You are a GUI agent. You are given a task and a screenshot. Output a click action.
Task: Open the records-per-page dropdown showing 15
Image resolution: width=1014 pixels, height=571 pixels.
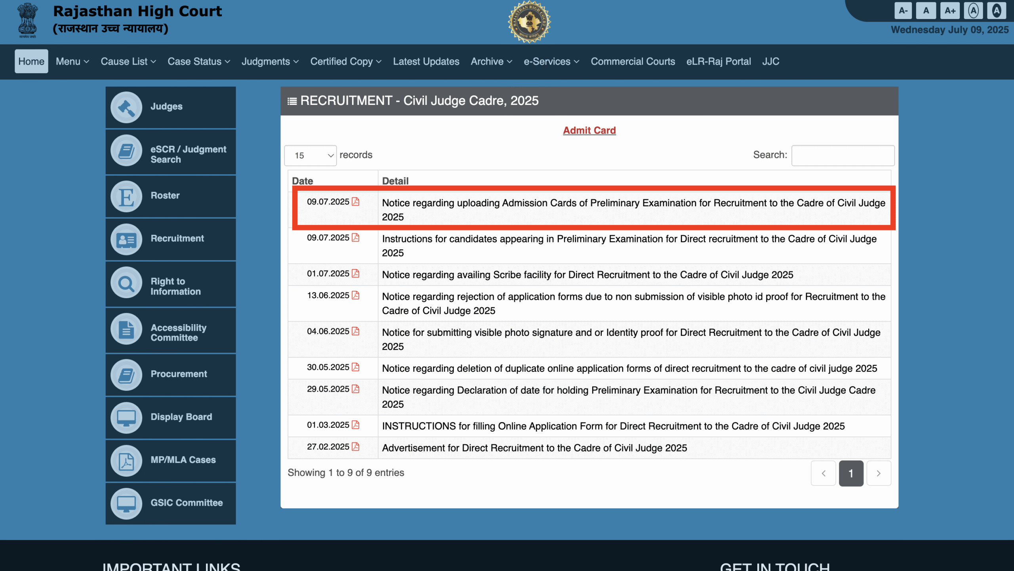[311, 156]
